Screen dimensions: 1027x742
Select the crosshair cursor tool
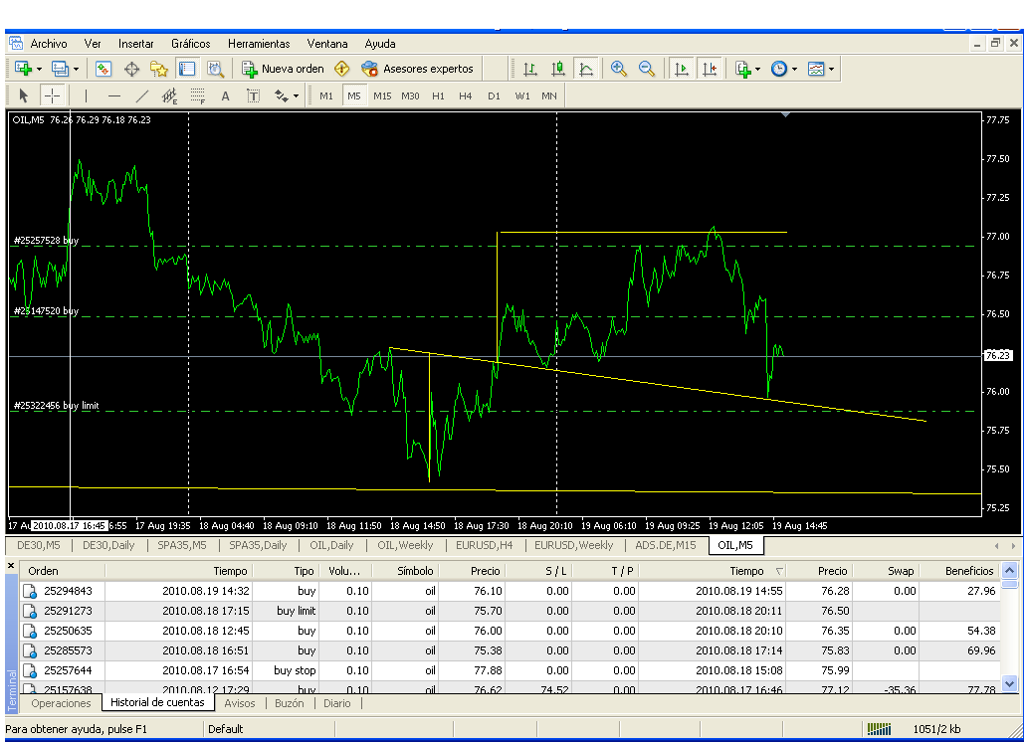tap(53, 95)
